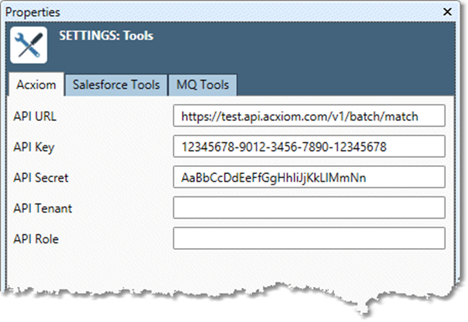Place cursor in the API Role field
The height and width of the screenshot is (322, 468).
pos(309,239)
